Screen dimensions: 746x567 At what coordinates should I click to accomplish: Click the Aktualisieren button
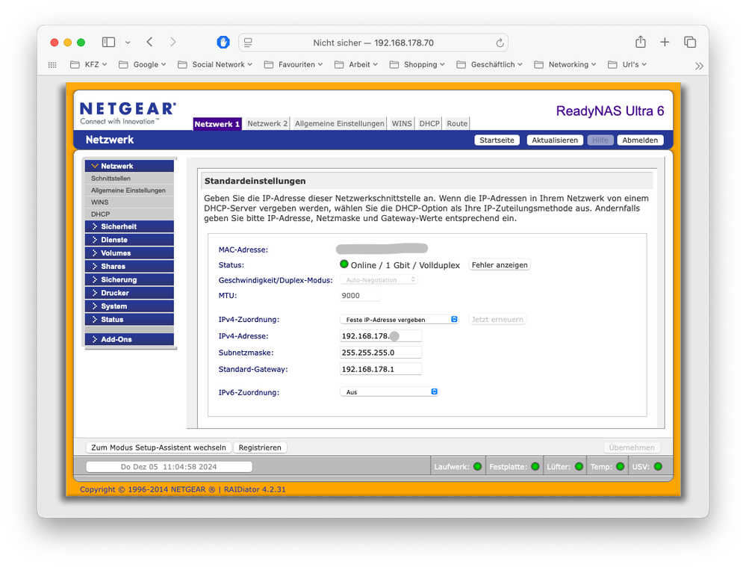click(555, 140)
